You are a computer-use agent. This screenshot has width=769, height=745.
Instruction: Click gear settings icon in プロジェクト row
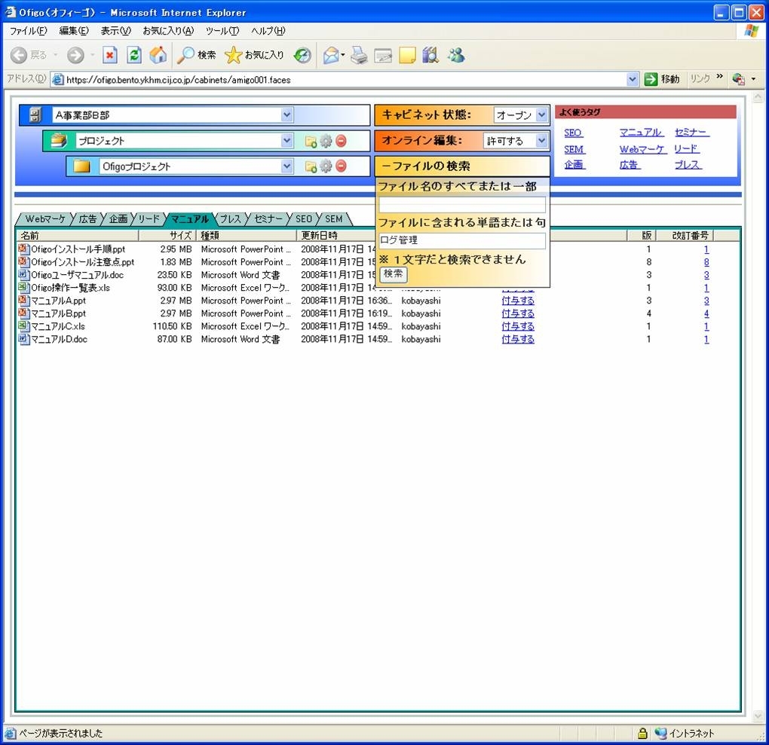coord(326,141)
